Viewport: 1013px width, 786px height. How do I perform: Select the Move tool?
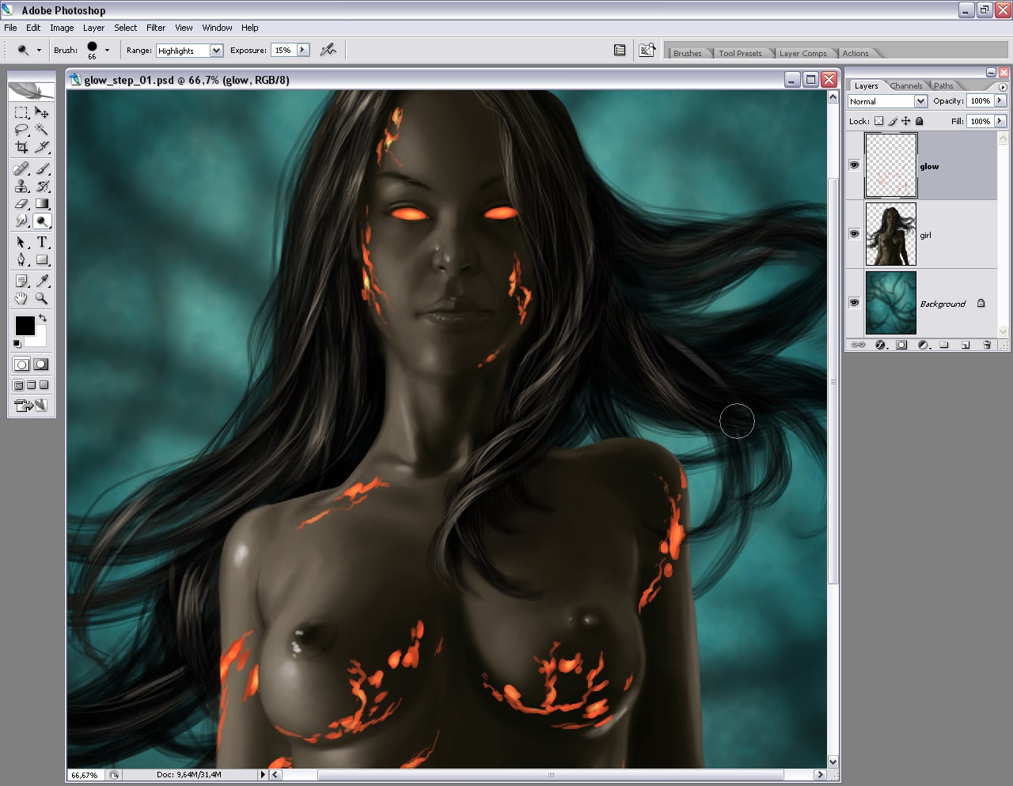point(42,112)
